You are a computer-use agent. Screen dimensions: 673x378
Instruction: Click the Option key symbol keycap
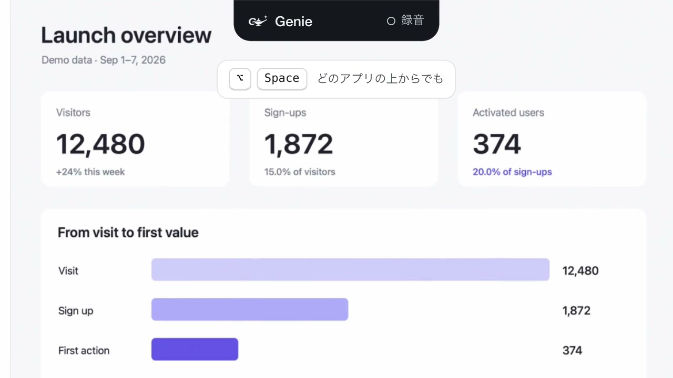click(x=240, y=79)
